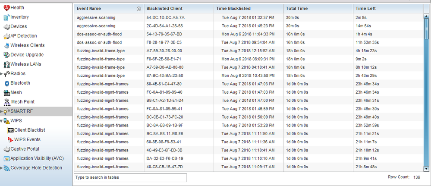Screen dimensions: 431x186
Task: Click the Health heart icon
Action: coord(6,8)
